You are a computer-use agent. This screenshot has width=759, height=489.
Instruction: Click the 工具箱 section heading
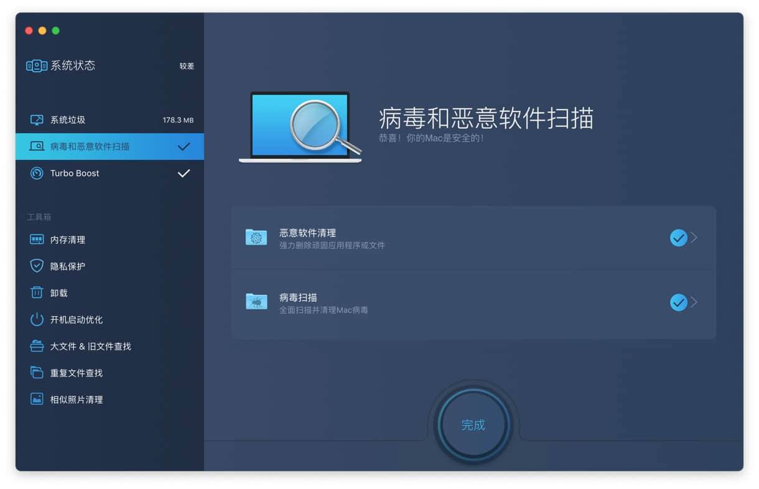click(39, 217)
